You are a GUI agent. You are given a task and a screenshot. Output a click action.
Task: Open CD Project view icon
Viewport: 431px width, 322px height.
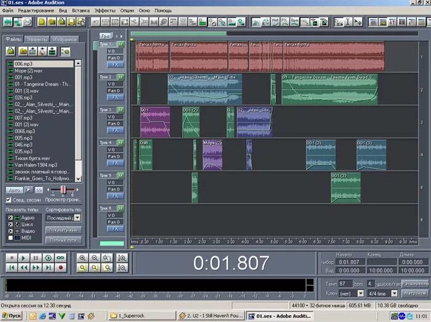(28, 22)
